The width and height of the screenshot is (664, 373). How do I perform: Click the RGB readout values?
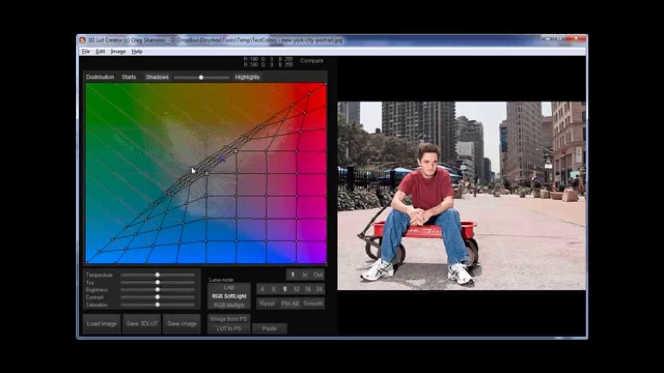pyautogui.click(x=268, y=62)
